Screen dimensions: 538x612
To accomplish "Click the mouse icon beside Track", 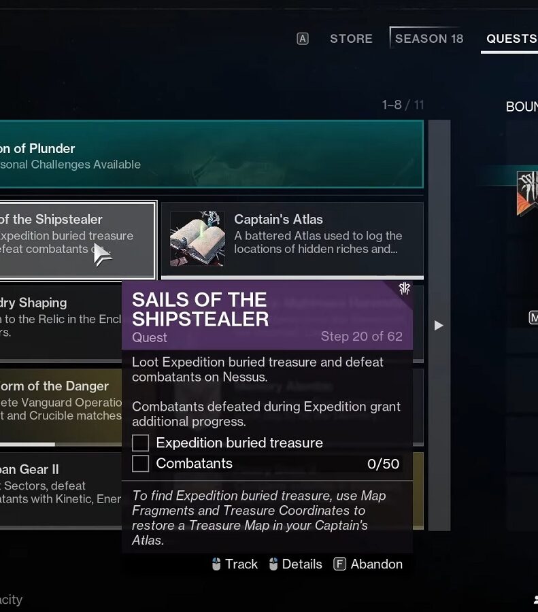I will [216, 564].
